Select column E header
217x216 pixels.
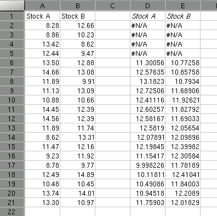[183, 6]
